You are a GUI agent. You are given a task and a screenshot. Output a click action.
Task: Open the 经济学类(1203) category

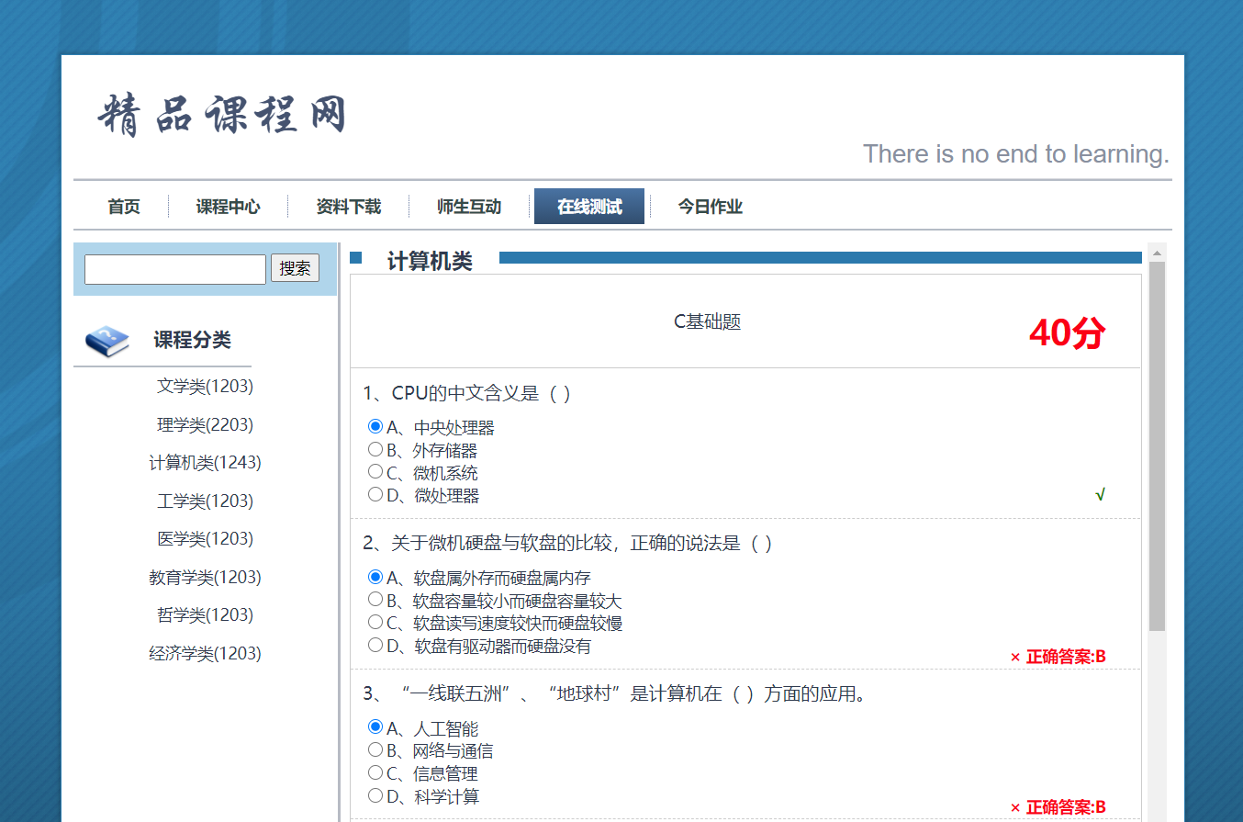(x=205, y=652)
